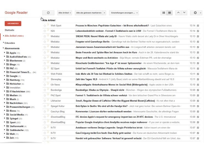Star the Breno alkoholkrank article
This screenshot has height=153, width=204.
(45, 26)
